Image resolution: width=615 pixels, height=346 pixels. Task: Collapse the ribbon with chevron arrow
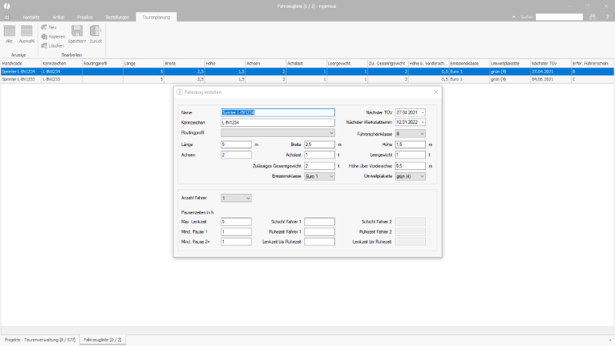[514, 17]
